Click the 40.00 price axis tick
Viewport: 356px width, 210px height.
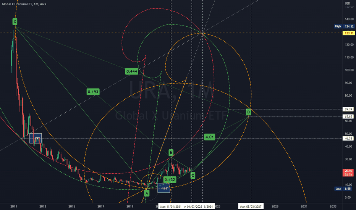pos(349,147)
